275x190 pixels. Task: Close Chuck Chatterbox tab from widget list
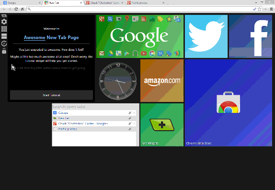[134, 123]
